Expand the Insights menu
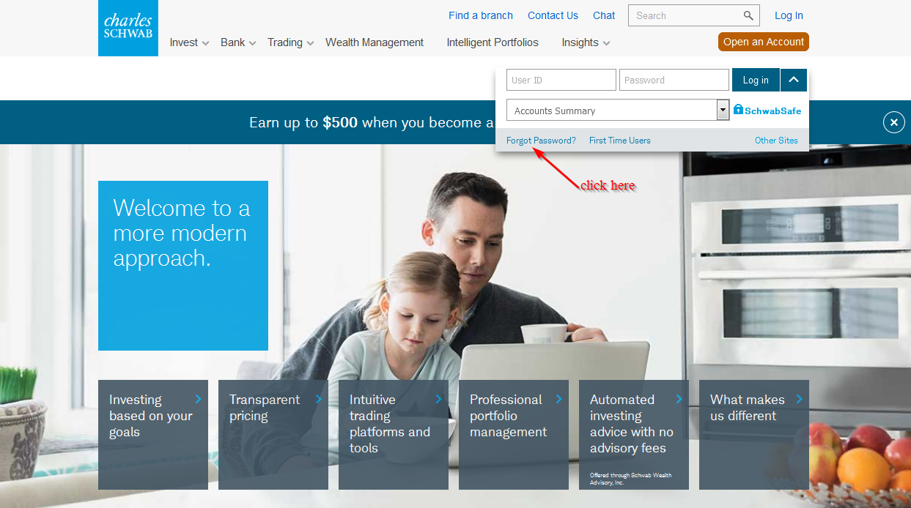The height and width of the screenshot is (508, 911). pyautogui.click(x=586, y=42)
